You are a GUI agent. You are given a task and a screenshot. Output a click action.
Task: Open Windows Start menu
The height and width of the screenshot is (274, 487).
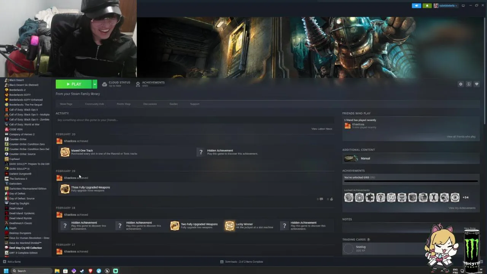(6, 271)
